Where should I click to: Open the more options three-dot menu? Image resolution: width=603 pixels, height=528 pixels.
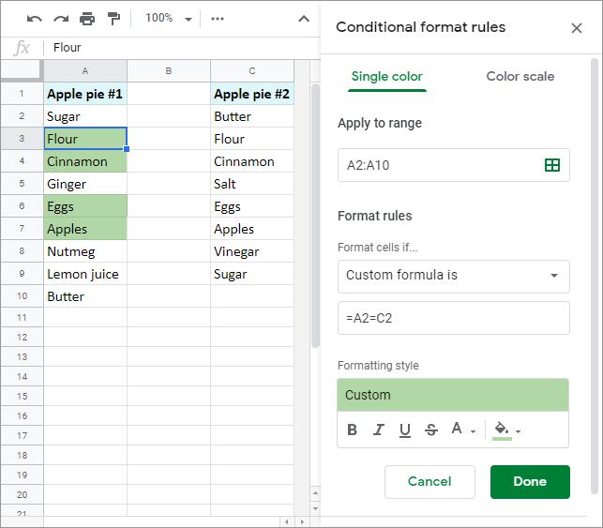218,19
